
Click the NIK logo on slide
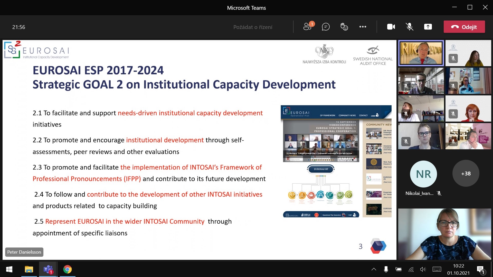pos(324,54)
